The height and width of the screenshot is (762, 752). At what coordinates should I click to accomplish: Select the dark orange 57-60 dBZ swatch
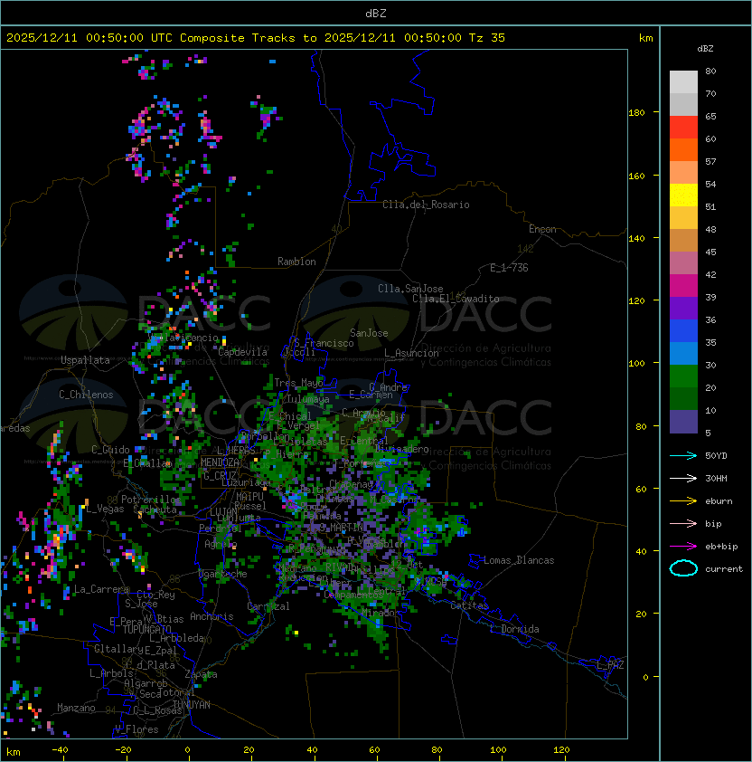click(x=683, y=149)
